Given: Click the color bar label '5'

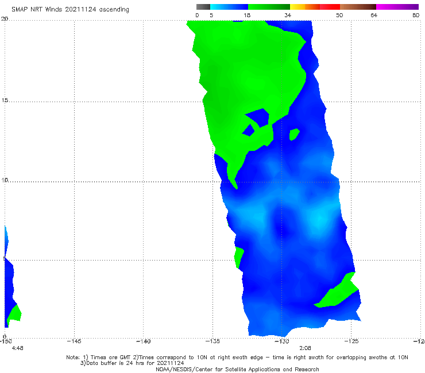Looking at the screenshot, I should [x=211, y=15].
